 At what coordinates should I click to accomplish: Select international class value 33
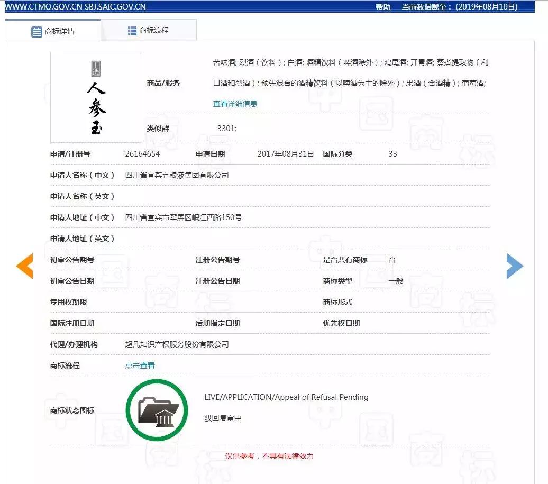click(393, 154)
